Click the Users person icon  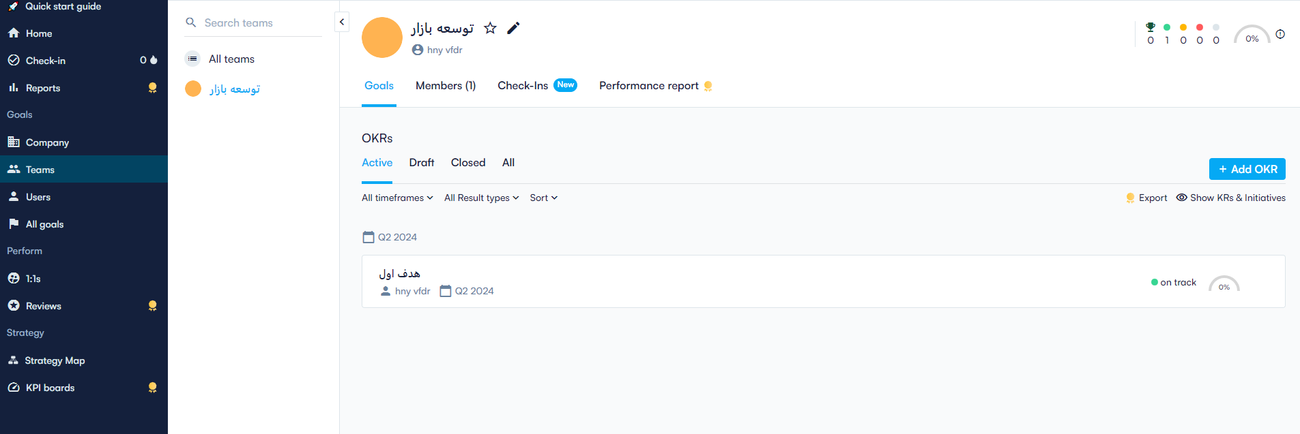[14, 196]
